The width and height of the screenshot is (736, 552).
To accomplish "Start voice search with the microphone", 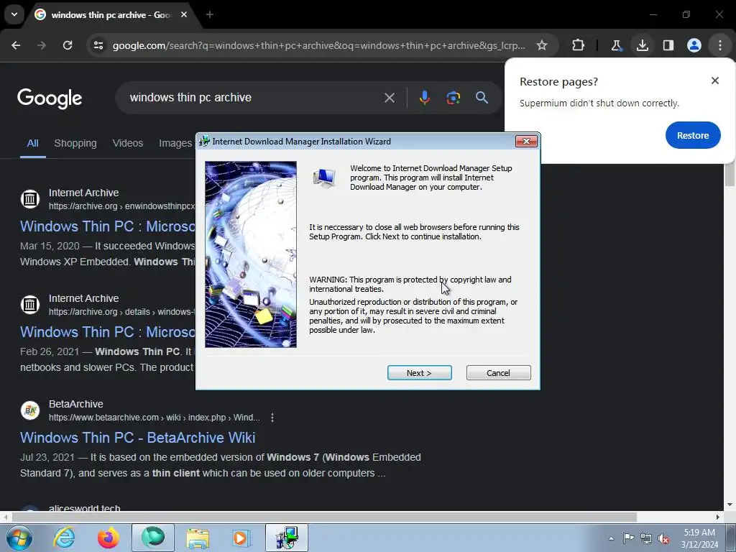I will pyautogui.click(x=424, y=98).
